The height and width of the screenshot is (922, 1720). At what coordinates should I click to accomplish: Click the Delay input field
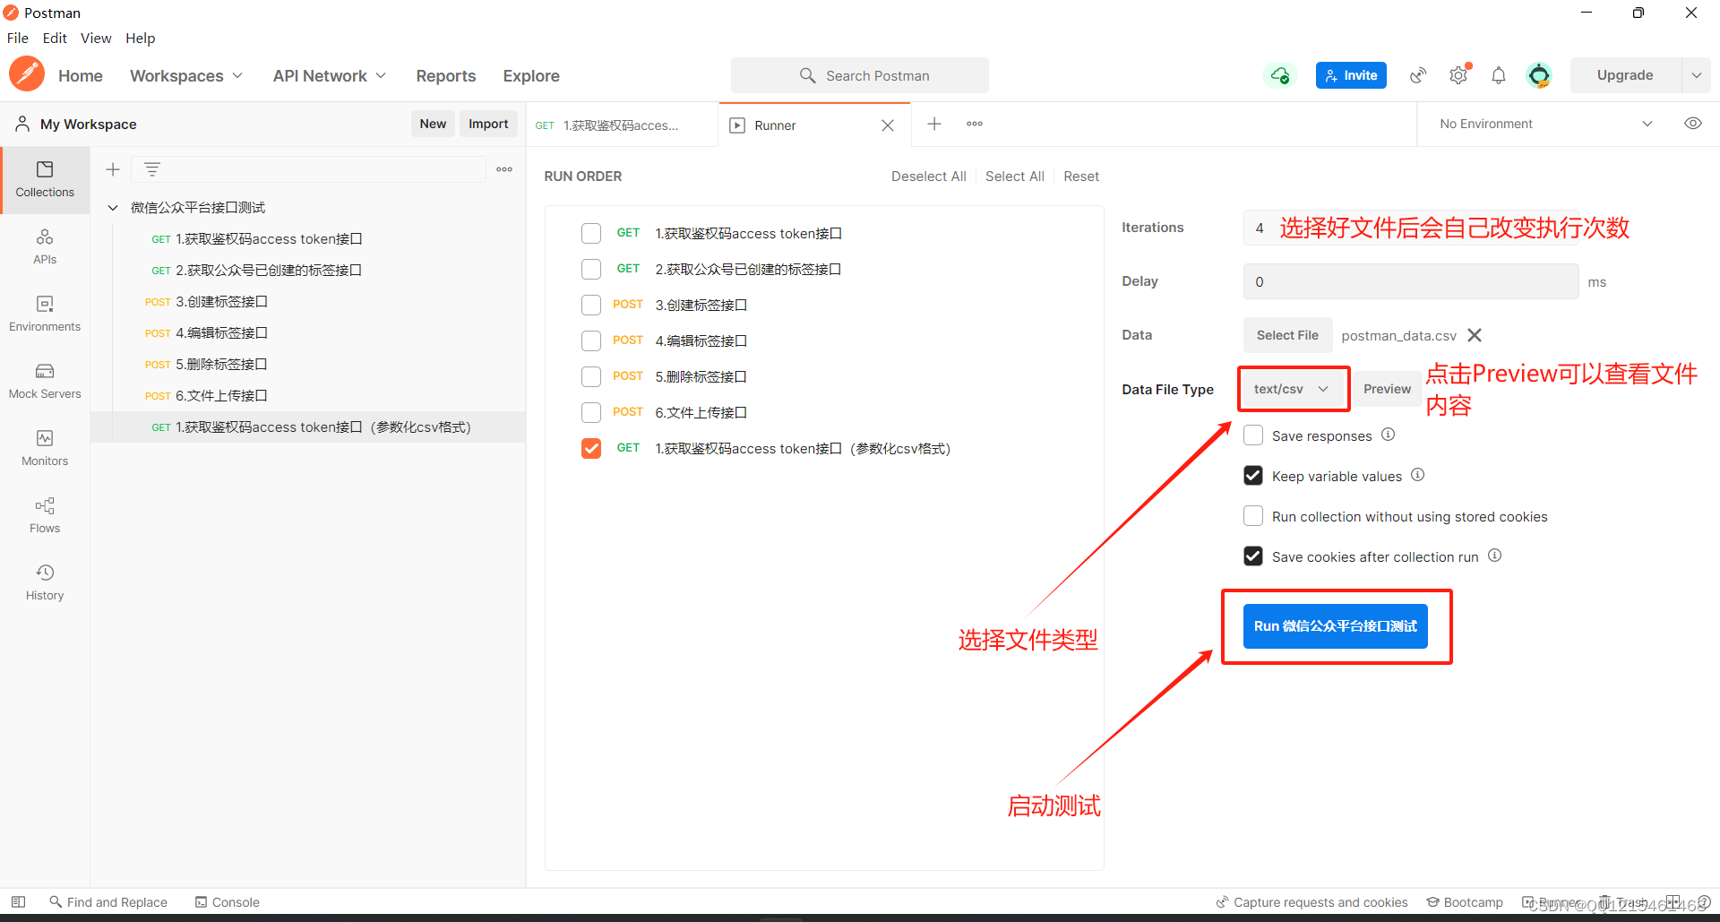pyautogui.click(x=1411, y=281)
